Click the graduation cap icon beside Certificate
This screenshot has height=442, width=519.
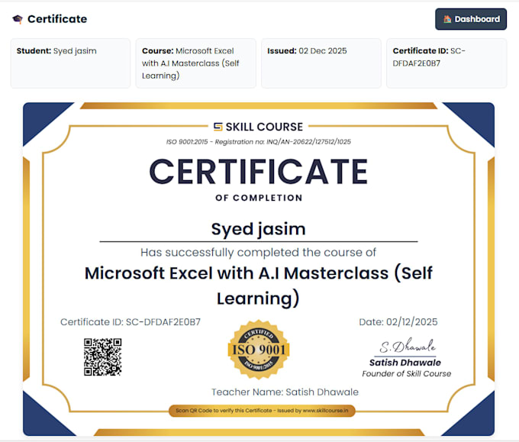[18, 20]
